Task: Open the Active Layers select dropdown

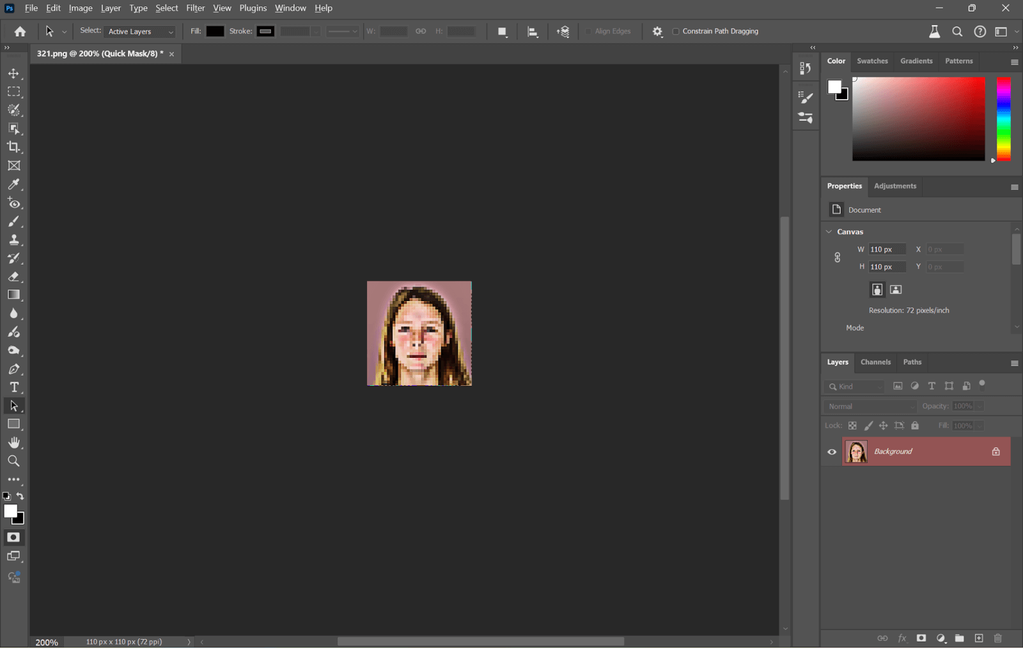Action: coord(140,31)
